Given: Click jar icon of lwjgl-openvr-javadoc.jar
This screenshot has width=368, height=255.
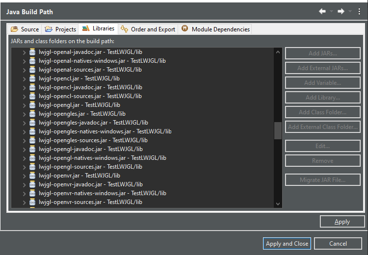Looking at the screenshot, I should tap(32, 184).
